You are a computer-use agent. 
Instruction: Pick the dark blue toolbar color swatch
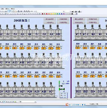coord(62,14)
